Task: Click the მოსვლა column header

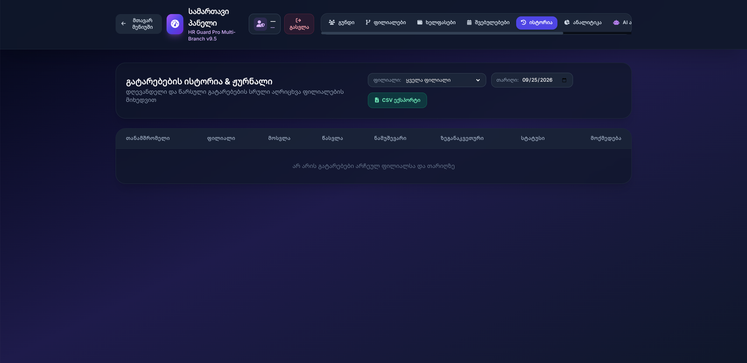Action: pyautogui.click(x=279, y=138)
